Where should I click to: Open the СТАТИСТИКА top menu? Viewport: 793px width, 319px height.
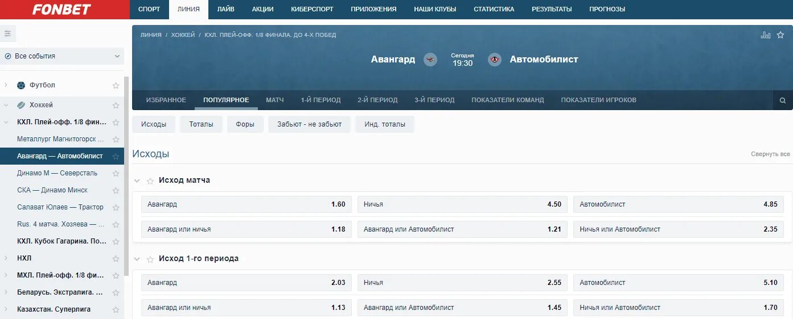(x=494, y=9)
